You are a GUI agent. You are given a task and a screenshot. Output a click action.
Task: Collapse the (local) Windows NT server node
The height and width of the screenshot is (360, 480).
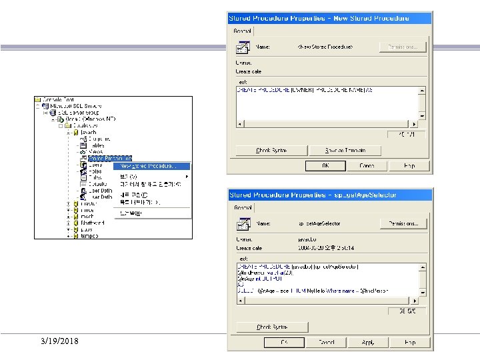pyautogui.click(x=53, y=119)
